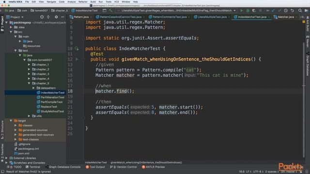Start Debug with the bug icon
The image size is (310, 174).
pyautogui.click(x=248, y=11)
